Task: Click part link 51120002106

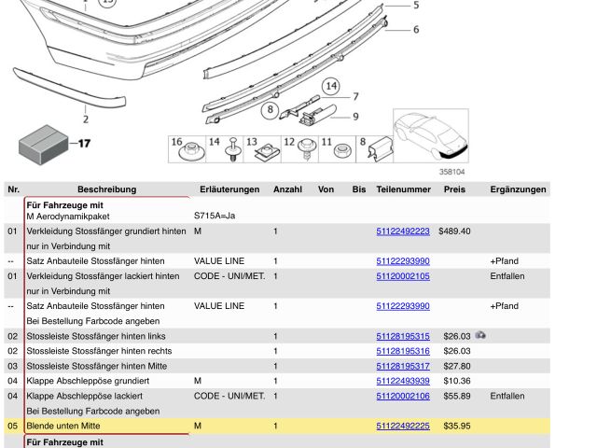Action: click(x=403, y=396)
